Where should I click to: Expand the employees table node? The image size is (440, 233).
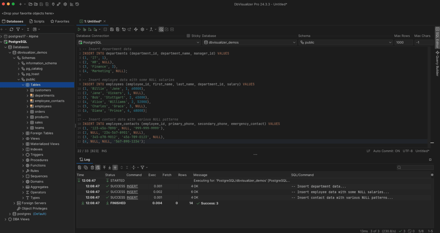coord(27,106)
